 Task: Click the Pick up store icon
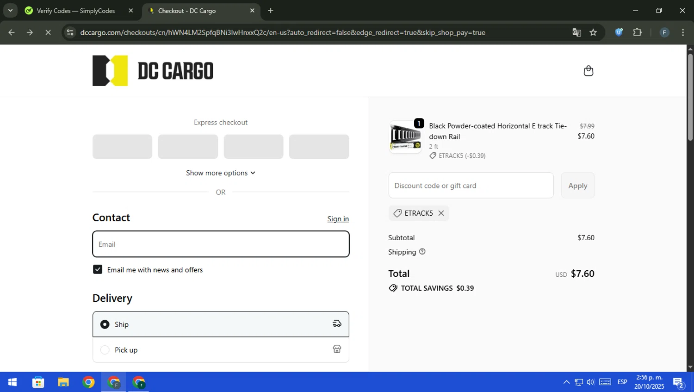[x=337, y=349]
